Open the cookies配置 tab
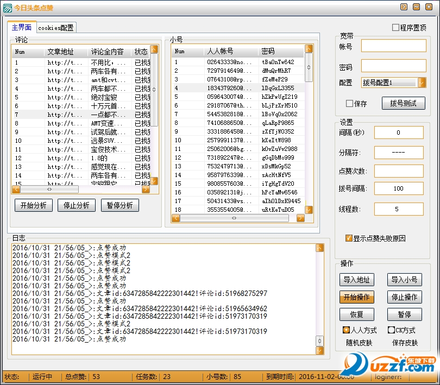The width and height of the screenshot is (440, 385). (x=56, y=28)
